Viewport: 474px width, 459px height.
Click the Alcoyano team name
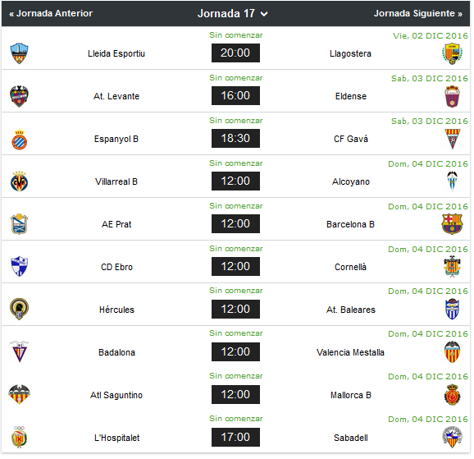pos(351,181)
